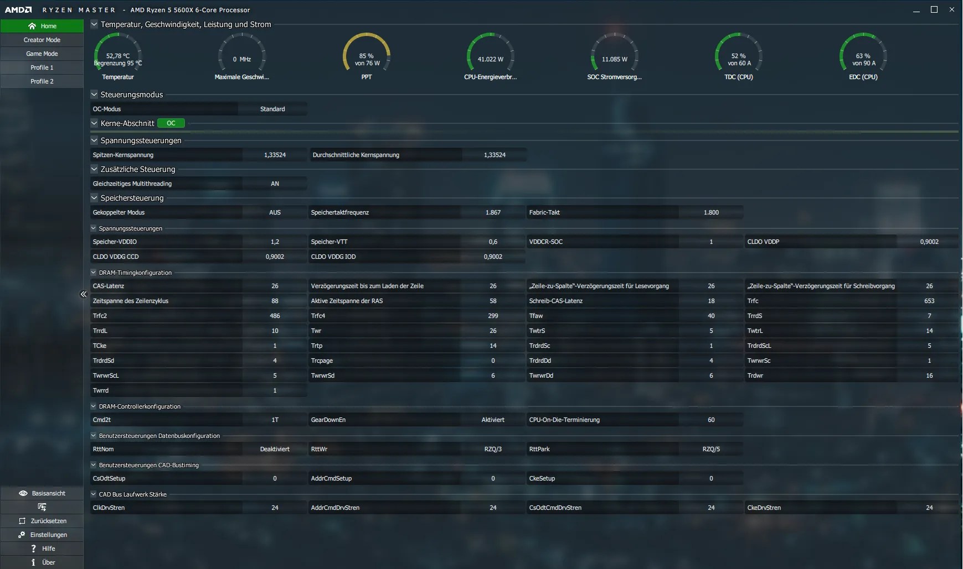963x569 pixels.
Task: Select the Zurücksetzen reset icon
Action: tap(22, 521)
